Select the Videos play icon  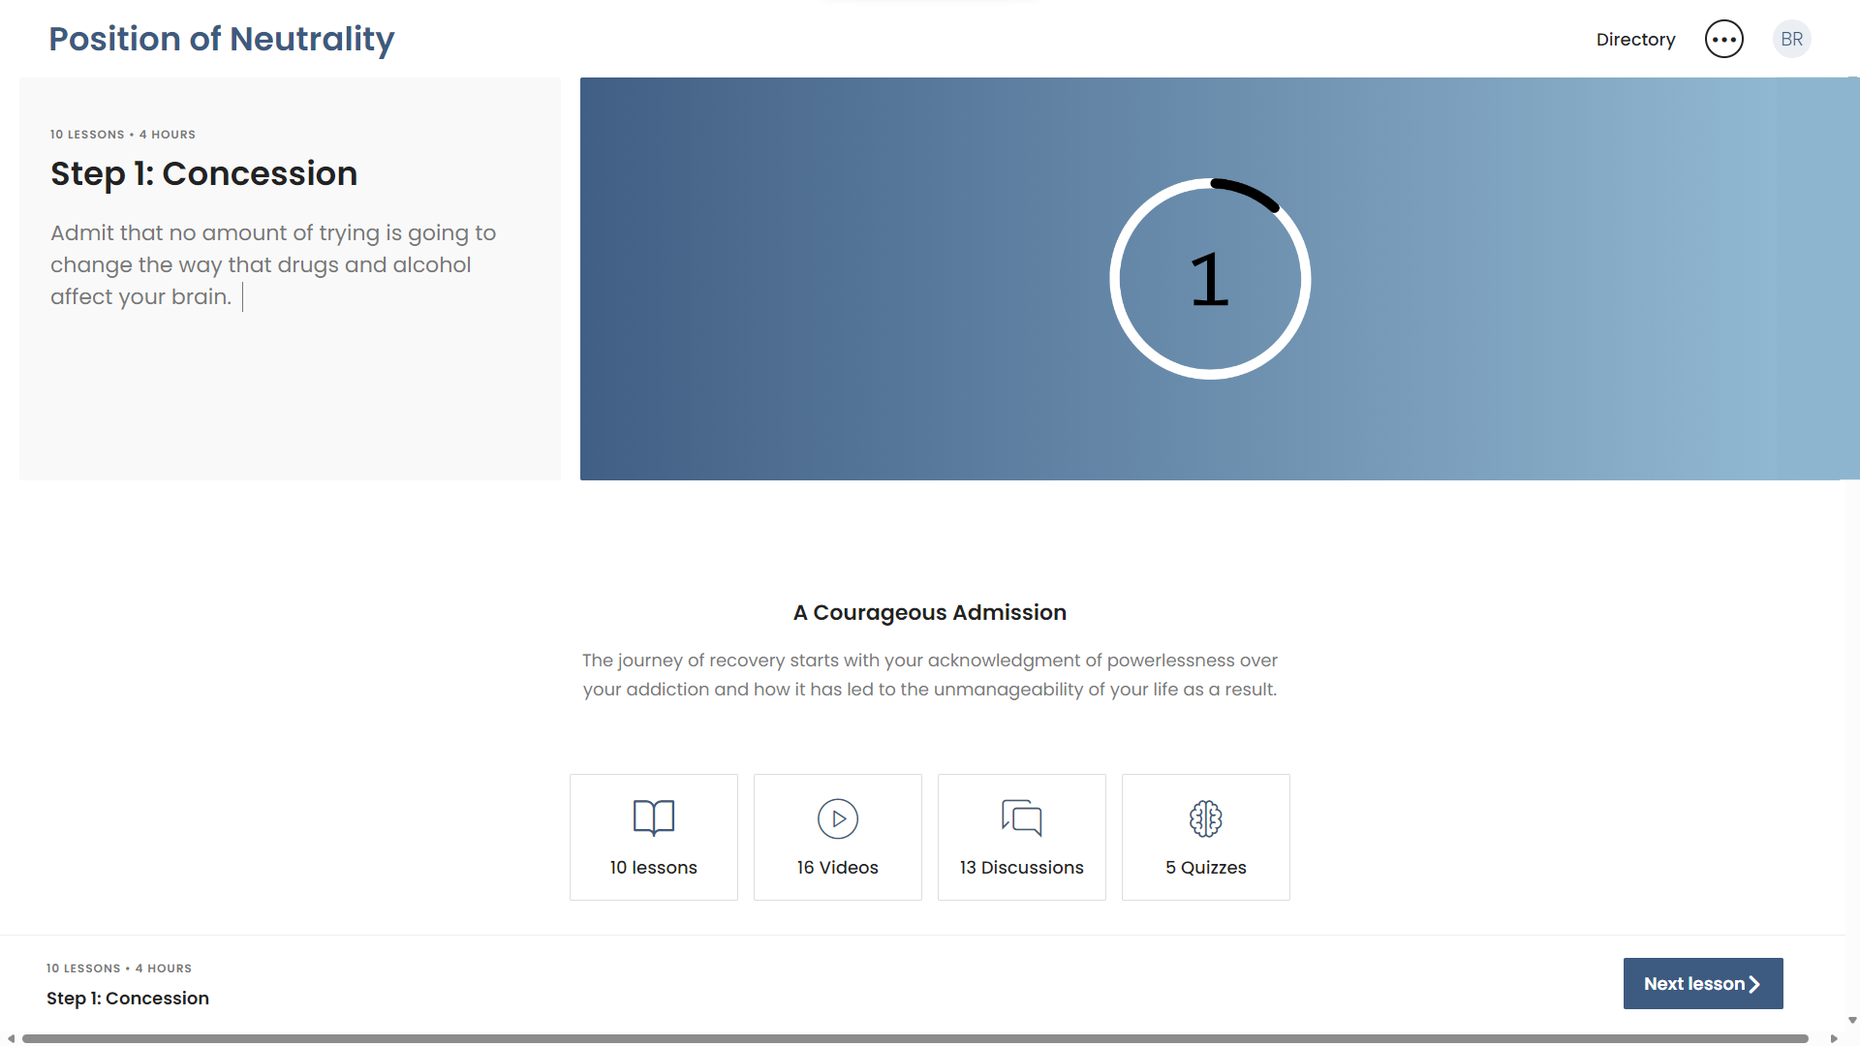click(837, 818)
